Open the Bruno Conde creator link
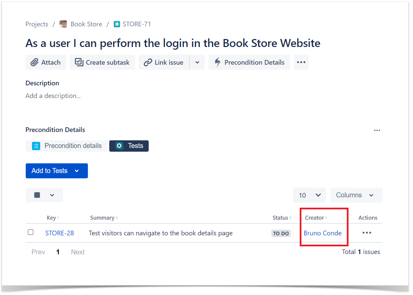 pos(322,233)
